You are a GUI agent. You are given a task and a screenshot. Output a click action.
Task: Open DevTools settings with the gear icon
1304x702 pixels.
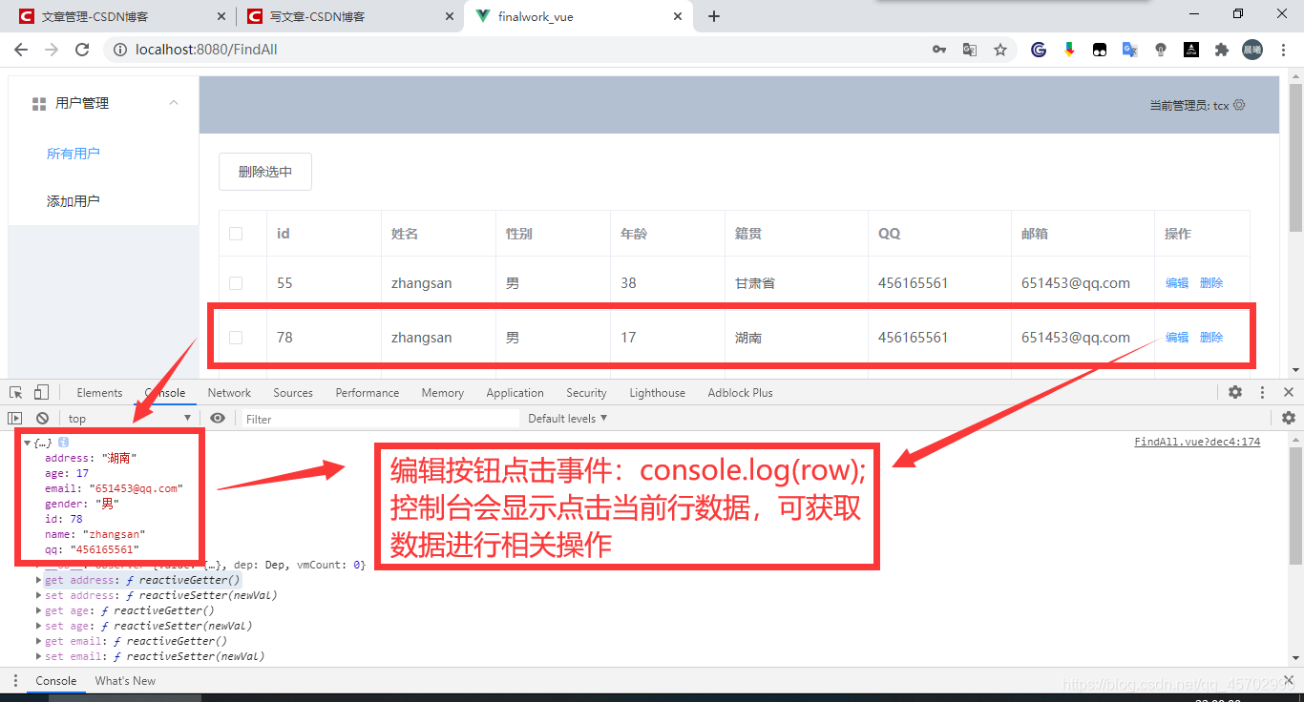[x=1235, y=391]
